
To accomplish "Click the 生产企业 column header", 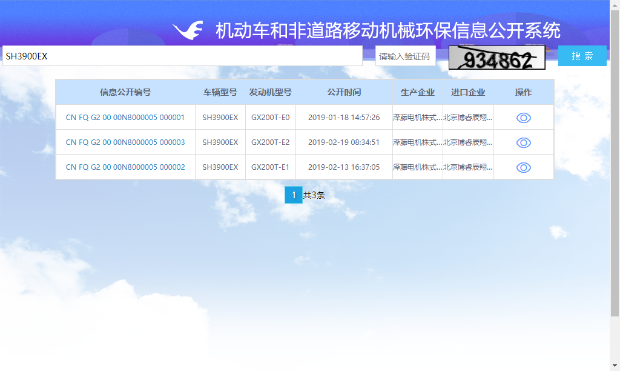I will pyautogui.click(x=417, y=92).
